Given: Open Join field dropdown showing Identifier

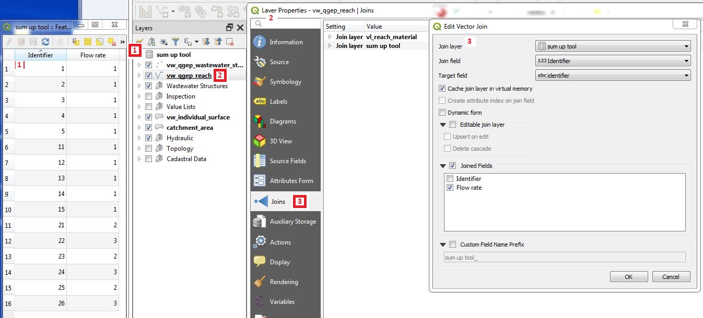Looking at the screenshot, I should pyautogui.click(x=613, y=61).
